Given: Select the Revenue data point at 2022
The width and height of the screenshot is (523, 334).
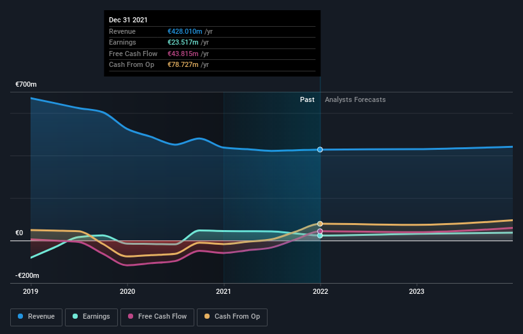Looking at the screenshot, I should 320,150.
